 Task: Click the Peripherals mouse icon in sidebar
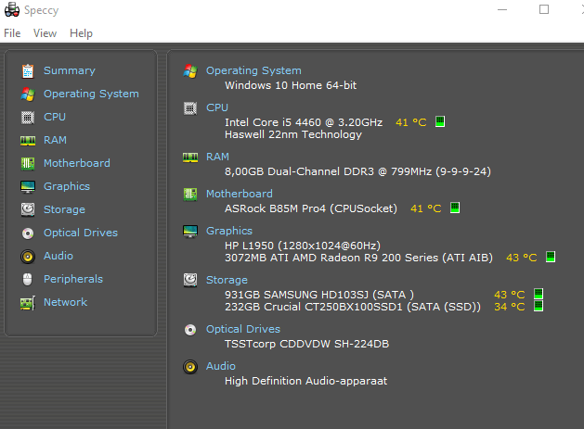pos(27,279)
